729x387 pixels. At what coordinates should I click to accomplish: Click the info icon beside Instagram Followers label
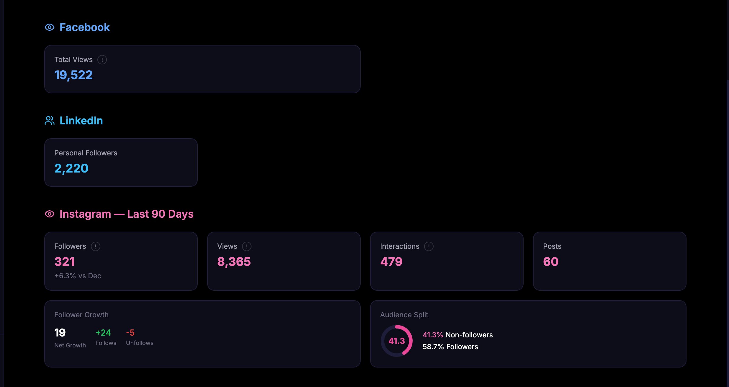[96, 246]
